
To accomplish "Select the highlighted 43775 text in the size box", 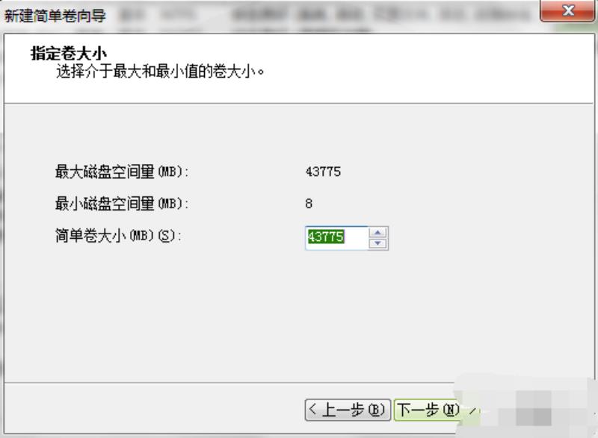I will [326, 237].
